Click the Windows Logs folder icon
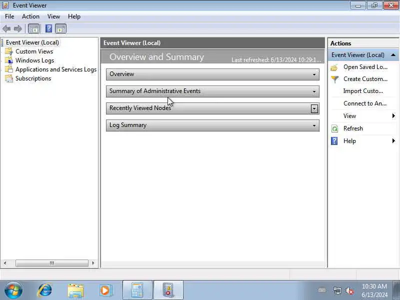This screenshot has height=300, width=400. 9,60
